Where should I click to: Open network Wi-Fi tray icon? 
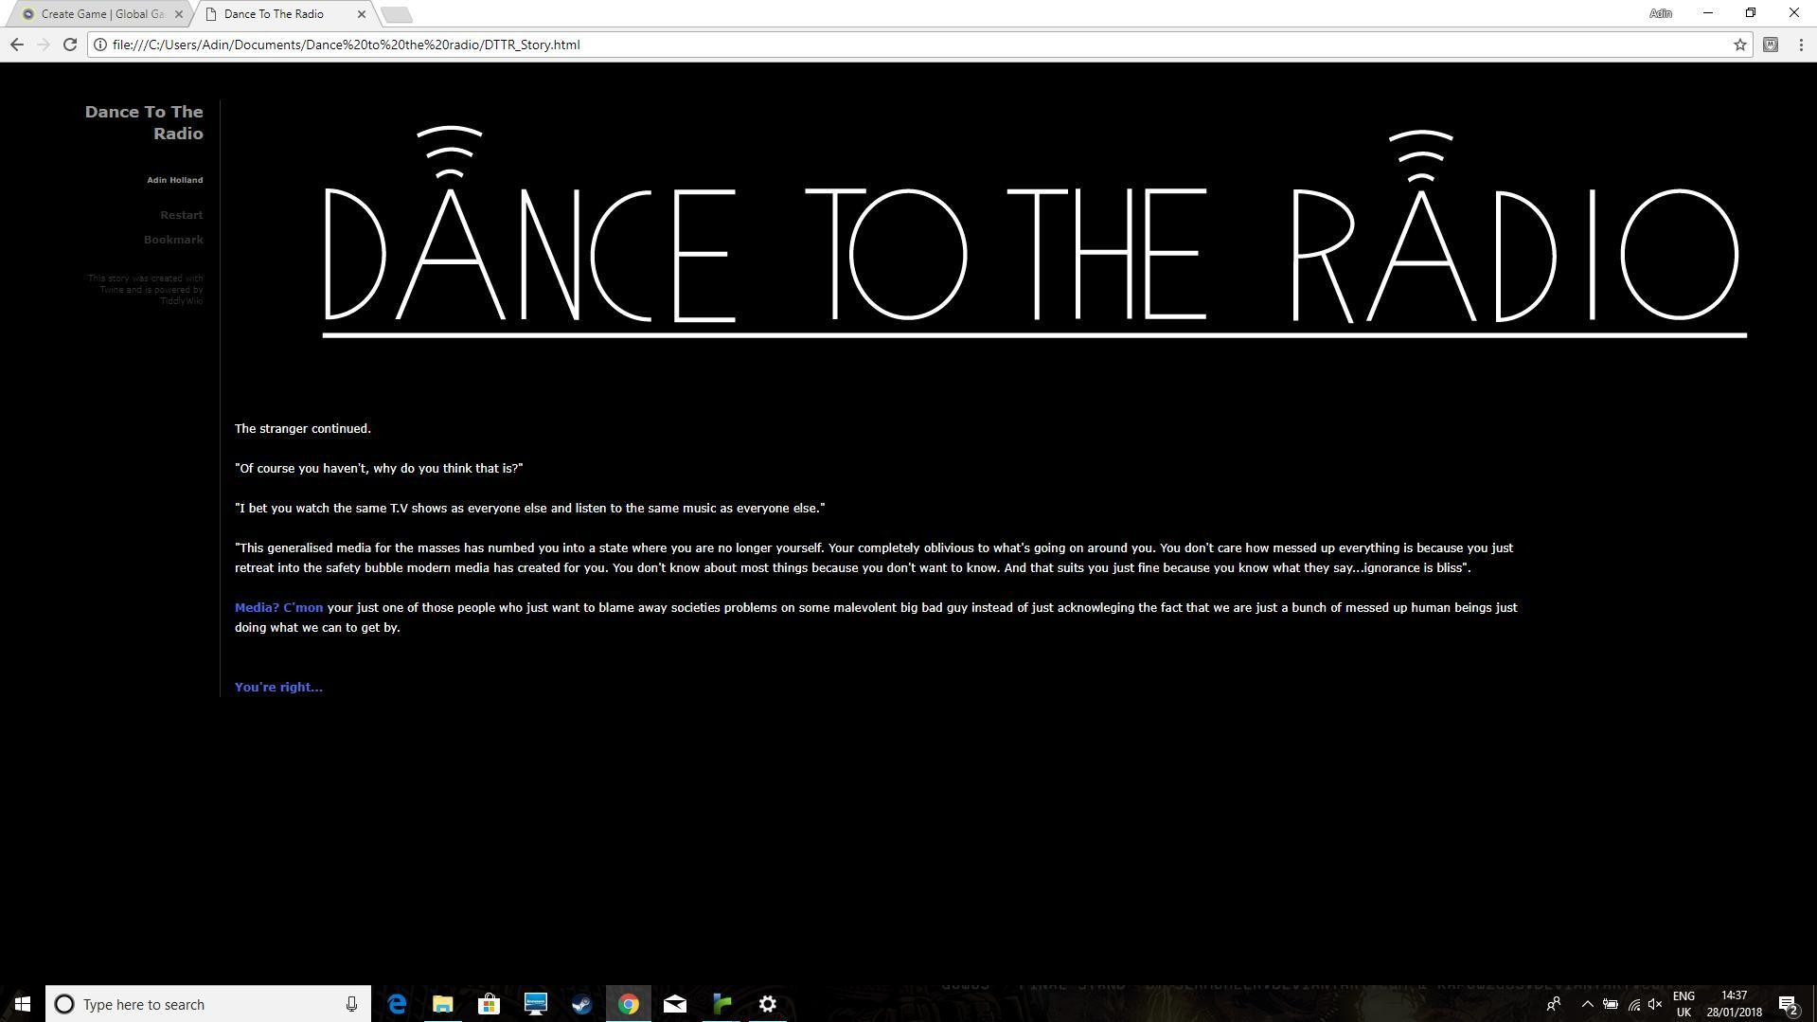(1634, 1004)
